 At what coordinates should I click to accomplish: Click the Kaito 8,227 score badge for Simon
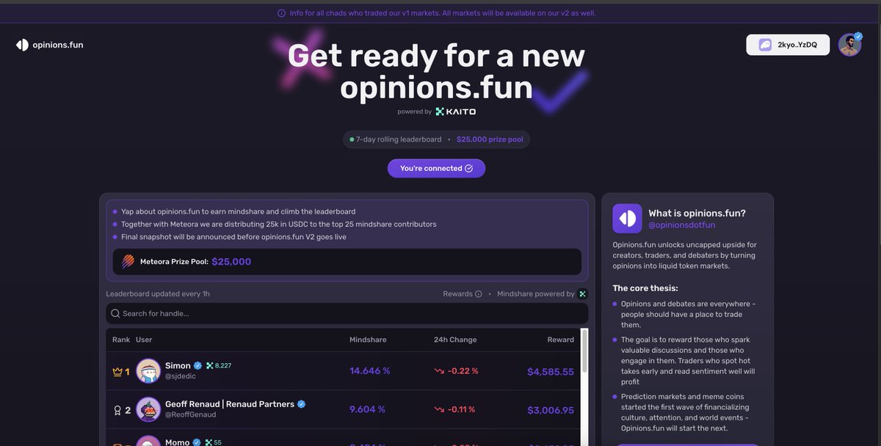pyautogui.click(x=219, y=365)
